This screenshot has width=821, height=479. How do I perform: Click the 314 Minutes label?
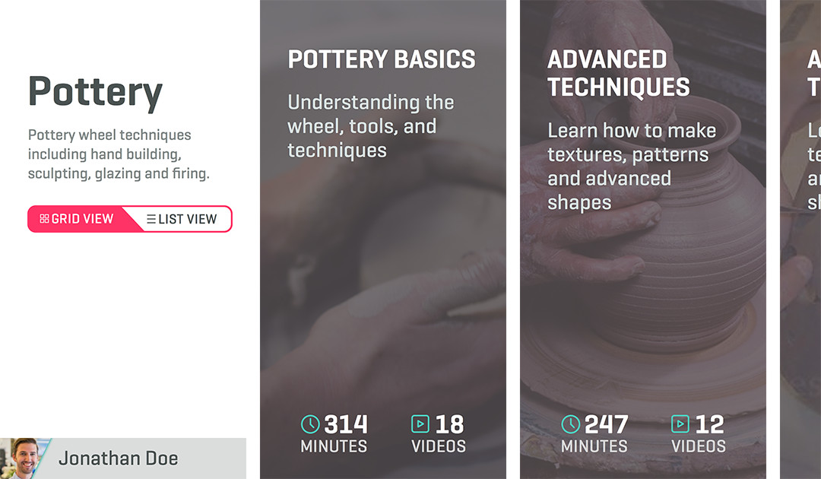pyautogui.click(x=334, y=435)
